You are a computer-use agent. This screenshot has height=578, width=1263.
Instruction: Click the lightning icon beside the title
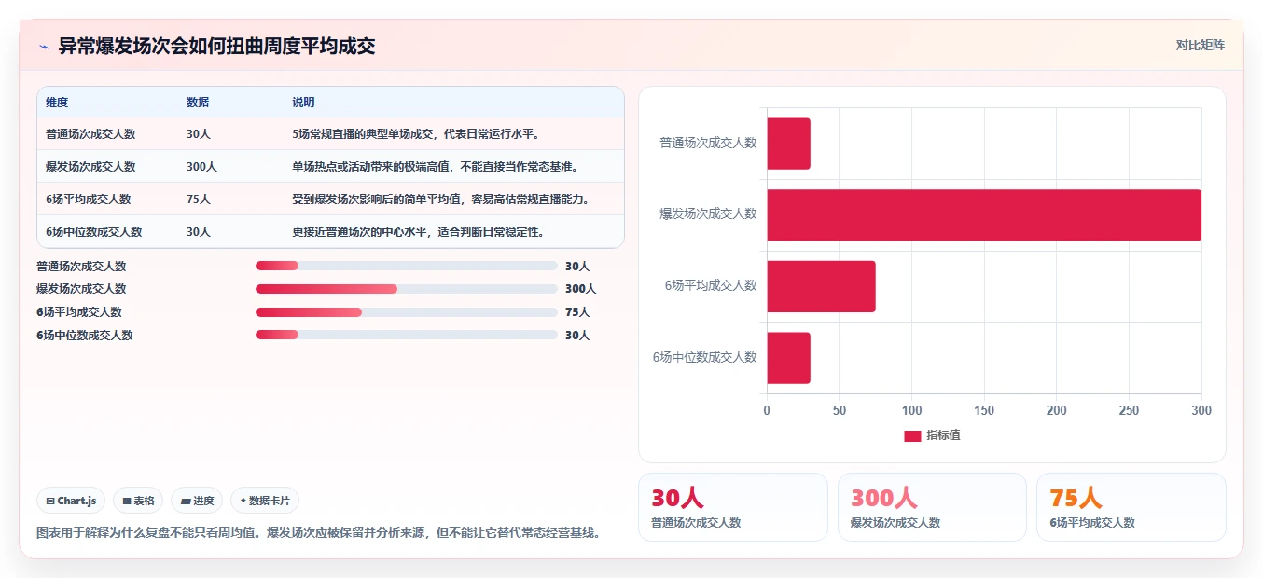[x=44, y=47]
